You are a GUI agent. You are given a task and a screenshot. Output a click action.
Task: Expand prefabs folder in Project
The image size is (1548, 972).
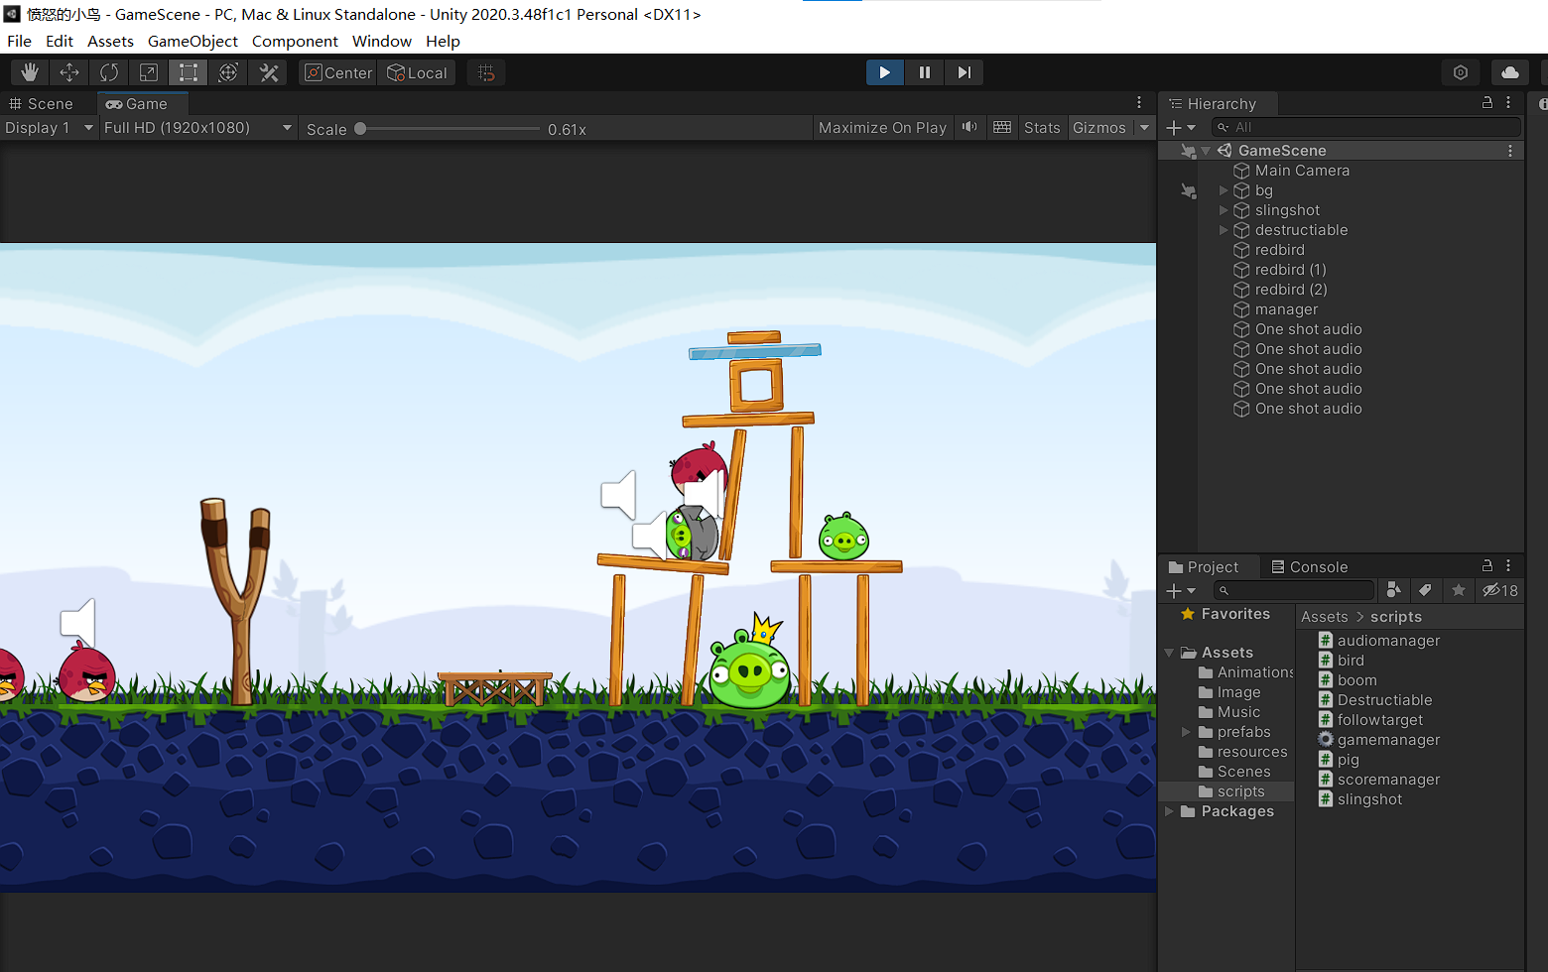1186,732
